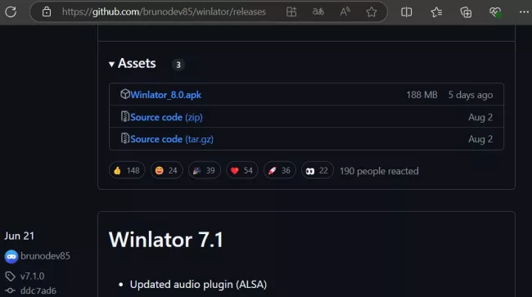Viewport: 532px width, 297px height.
Task: React with eyes emoji showing 22
Action: 317,170
